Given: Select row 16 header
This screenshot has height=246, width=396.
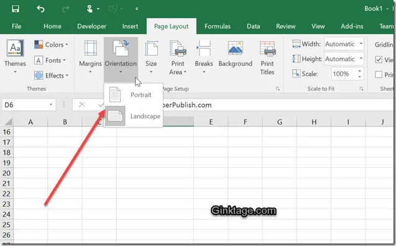Looking at the screenshot, I should point(7,132).
